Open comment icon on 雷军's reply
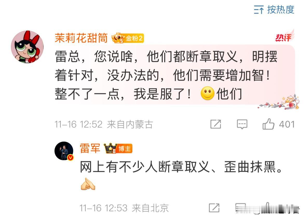 click(241, 208)
